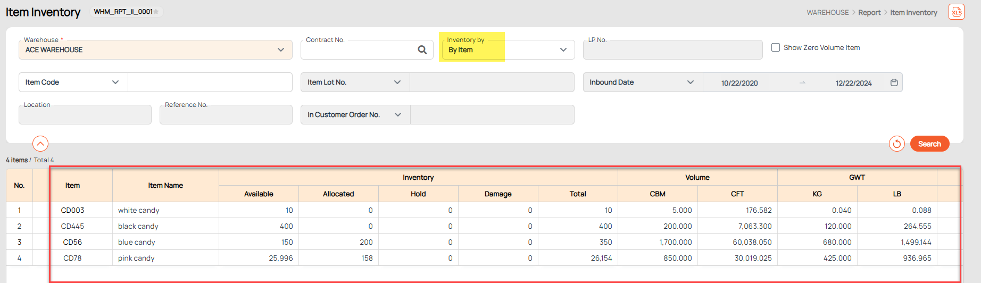Click the start date 10/22/2020 field
This screenshot has height=283, width=981.
[739, 84]
